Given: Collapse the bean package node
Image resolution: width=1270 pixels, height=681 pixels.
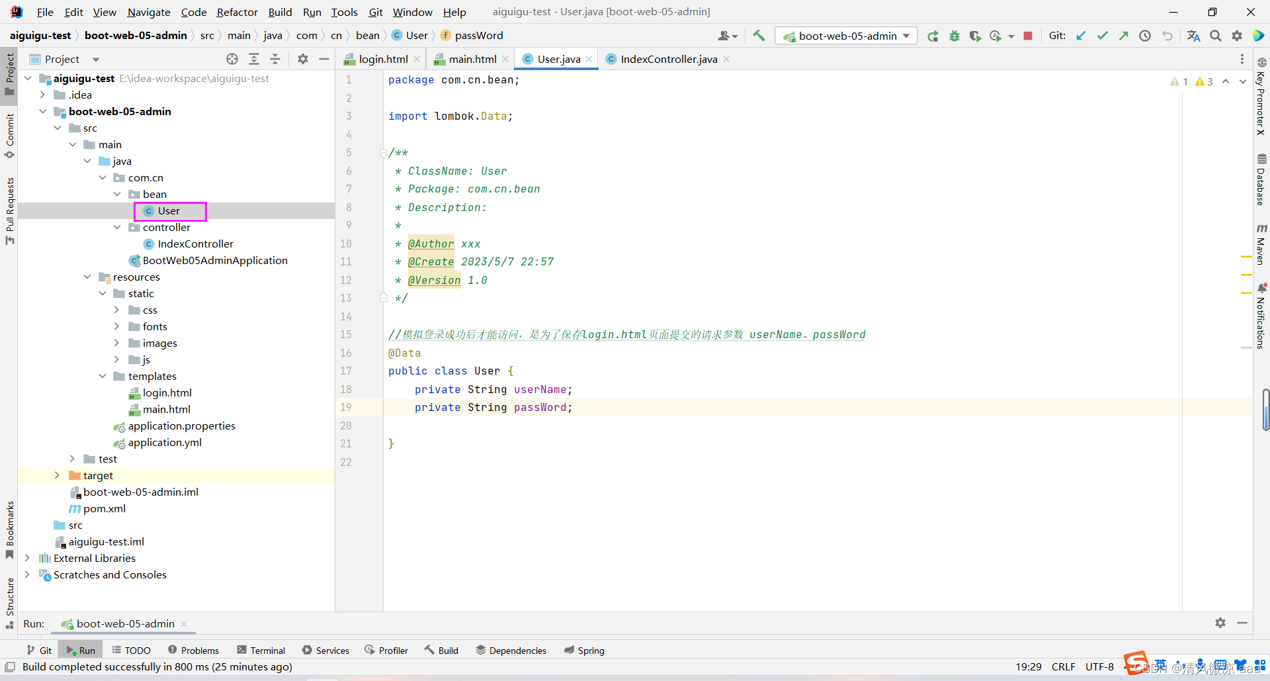Looking at the screenshot, I should pyautogui.click(x=117, y=194).
